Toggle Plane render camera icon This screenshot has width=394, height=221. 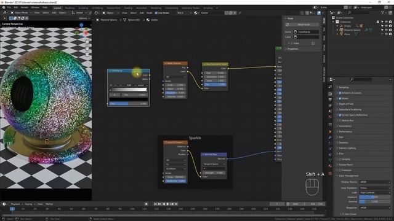point(390,34)
